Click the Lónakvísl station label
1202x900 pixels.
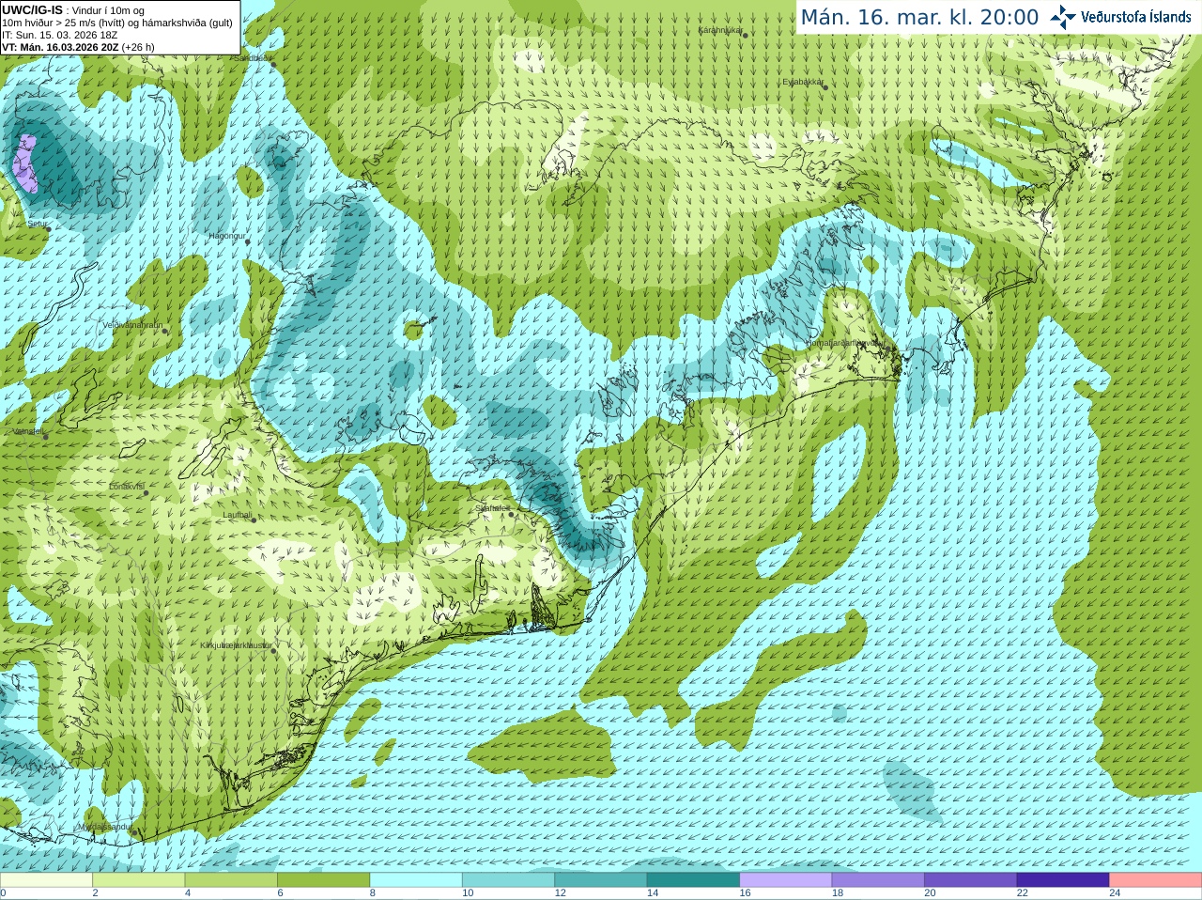pos(127,487)
